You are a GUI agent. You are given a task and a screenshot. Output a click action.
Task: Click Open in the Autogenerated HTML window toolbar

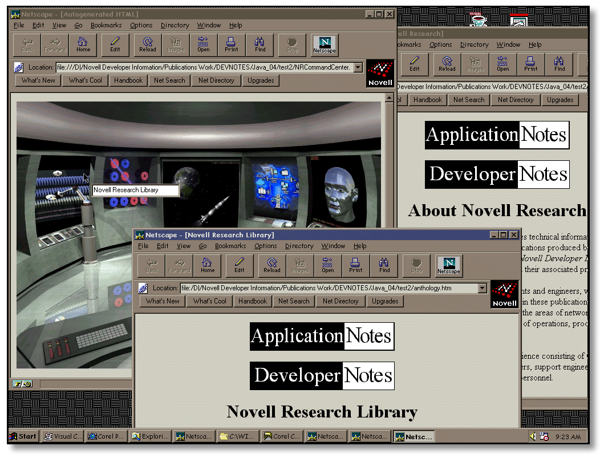[204, 45]
